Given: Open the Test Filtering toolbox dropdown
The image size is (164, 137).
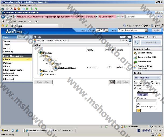Looking at the screenshot, I should coord(159,78).
